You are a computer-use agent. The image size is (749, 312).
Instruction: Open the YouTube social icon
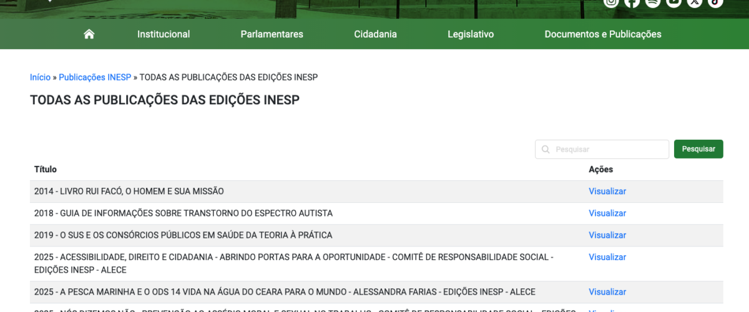(673, 2)
